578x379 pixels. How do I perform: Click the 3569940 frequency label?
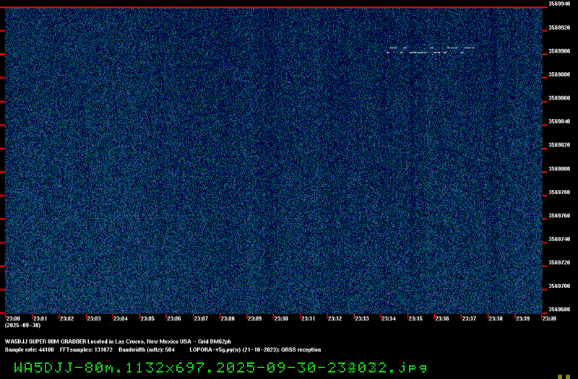click(x=559, y=4)
